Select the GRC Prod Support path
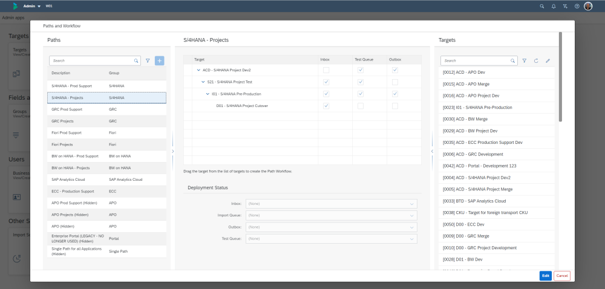 coord(106,109)
